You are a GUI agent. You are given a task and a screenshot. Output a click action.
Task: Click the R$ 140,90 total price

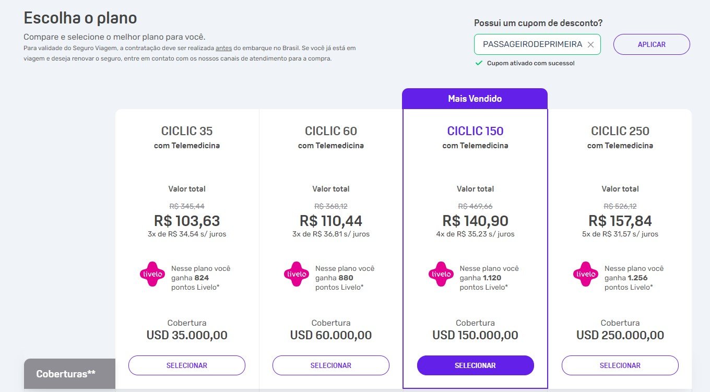point(476,221)
